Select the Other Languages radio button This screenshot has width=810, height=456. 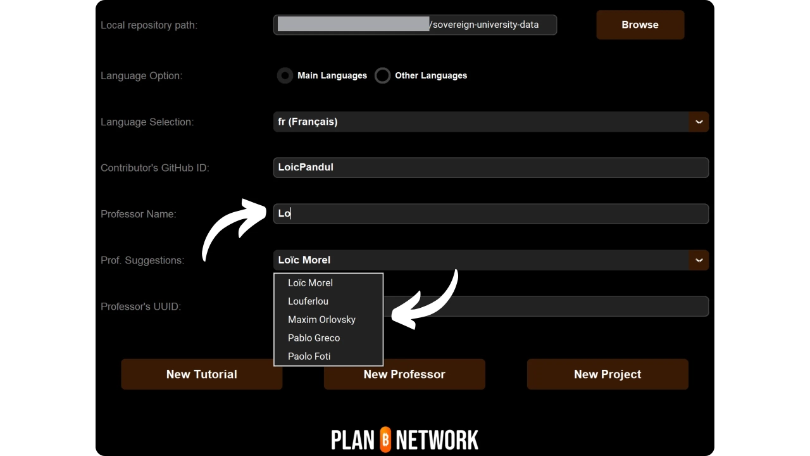coord(382,75)
